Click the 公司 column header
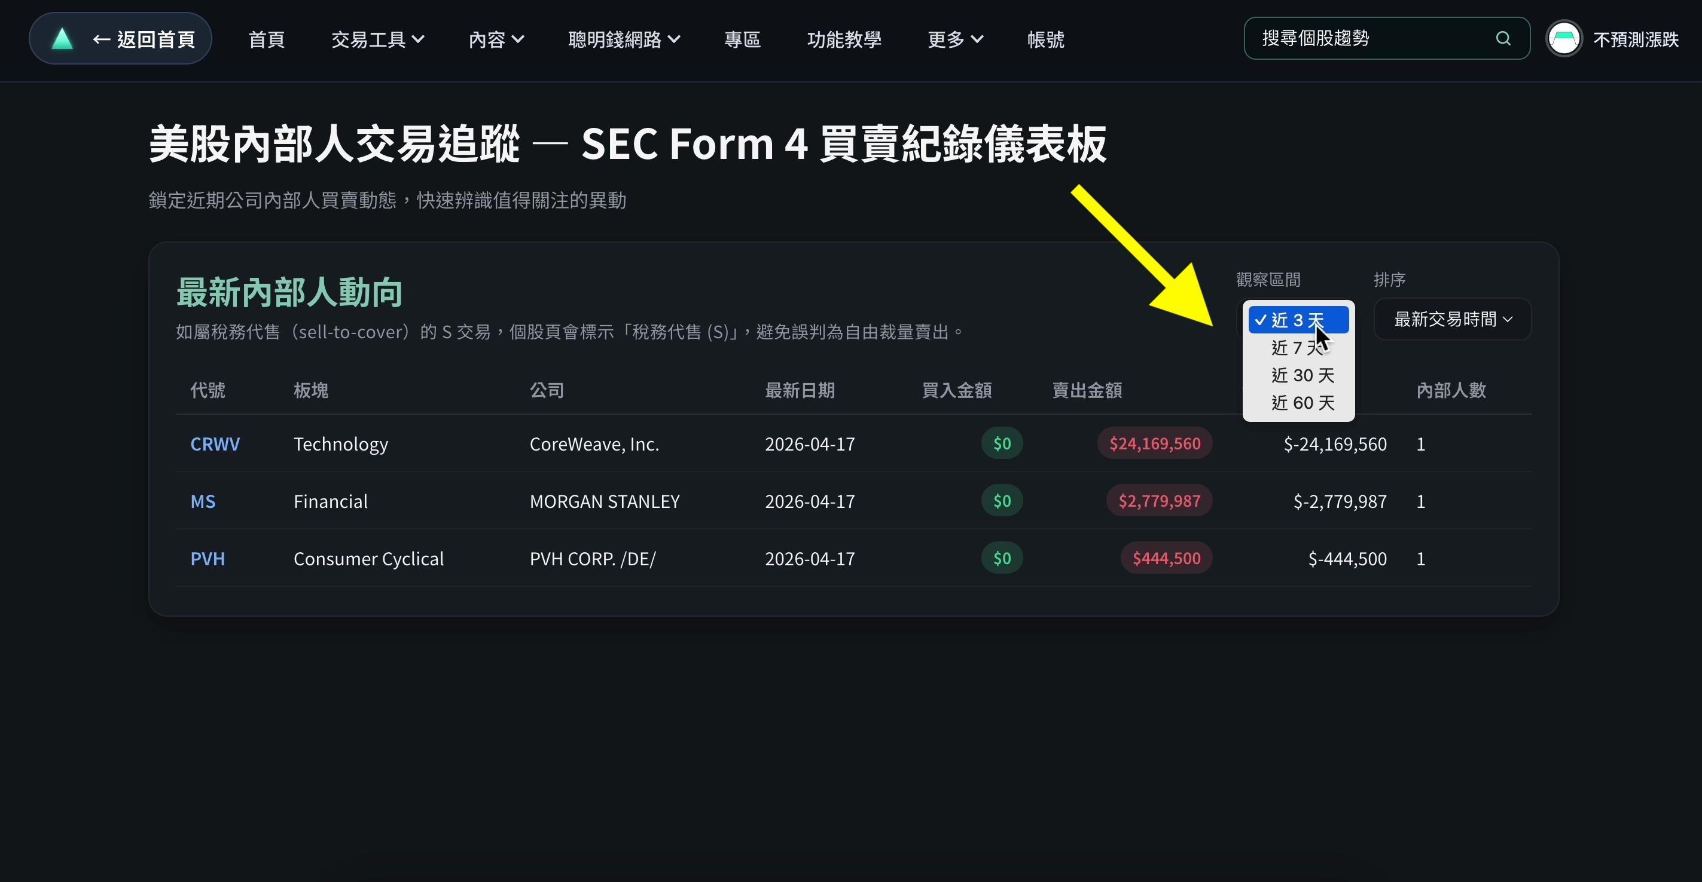The width and height of the screenshot is (1702, 882). point(547,390)
